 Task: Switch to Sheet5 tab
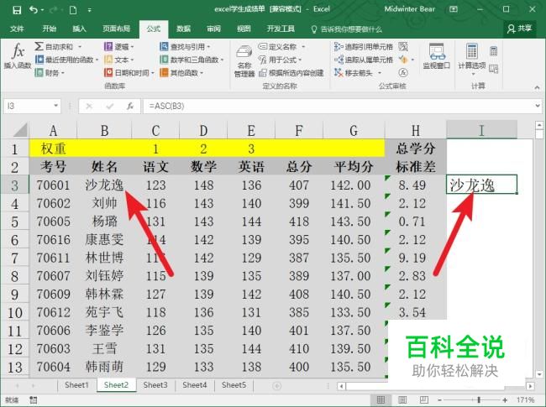[234, 384]
